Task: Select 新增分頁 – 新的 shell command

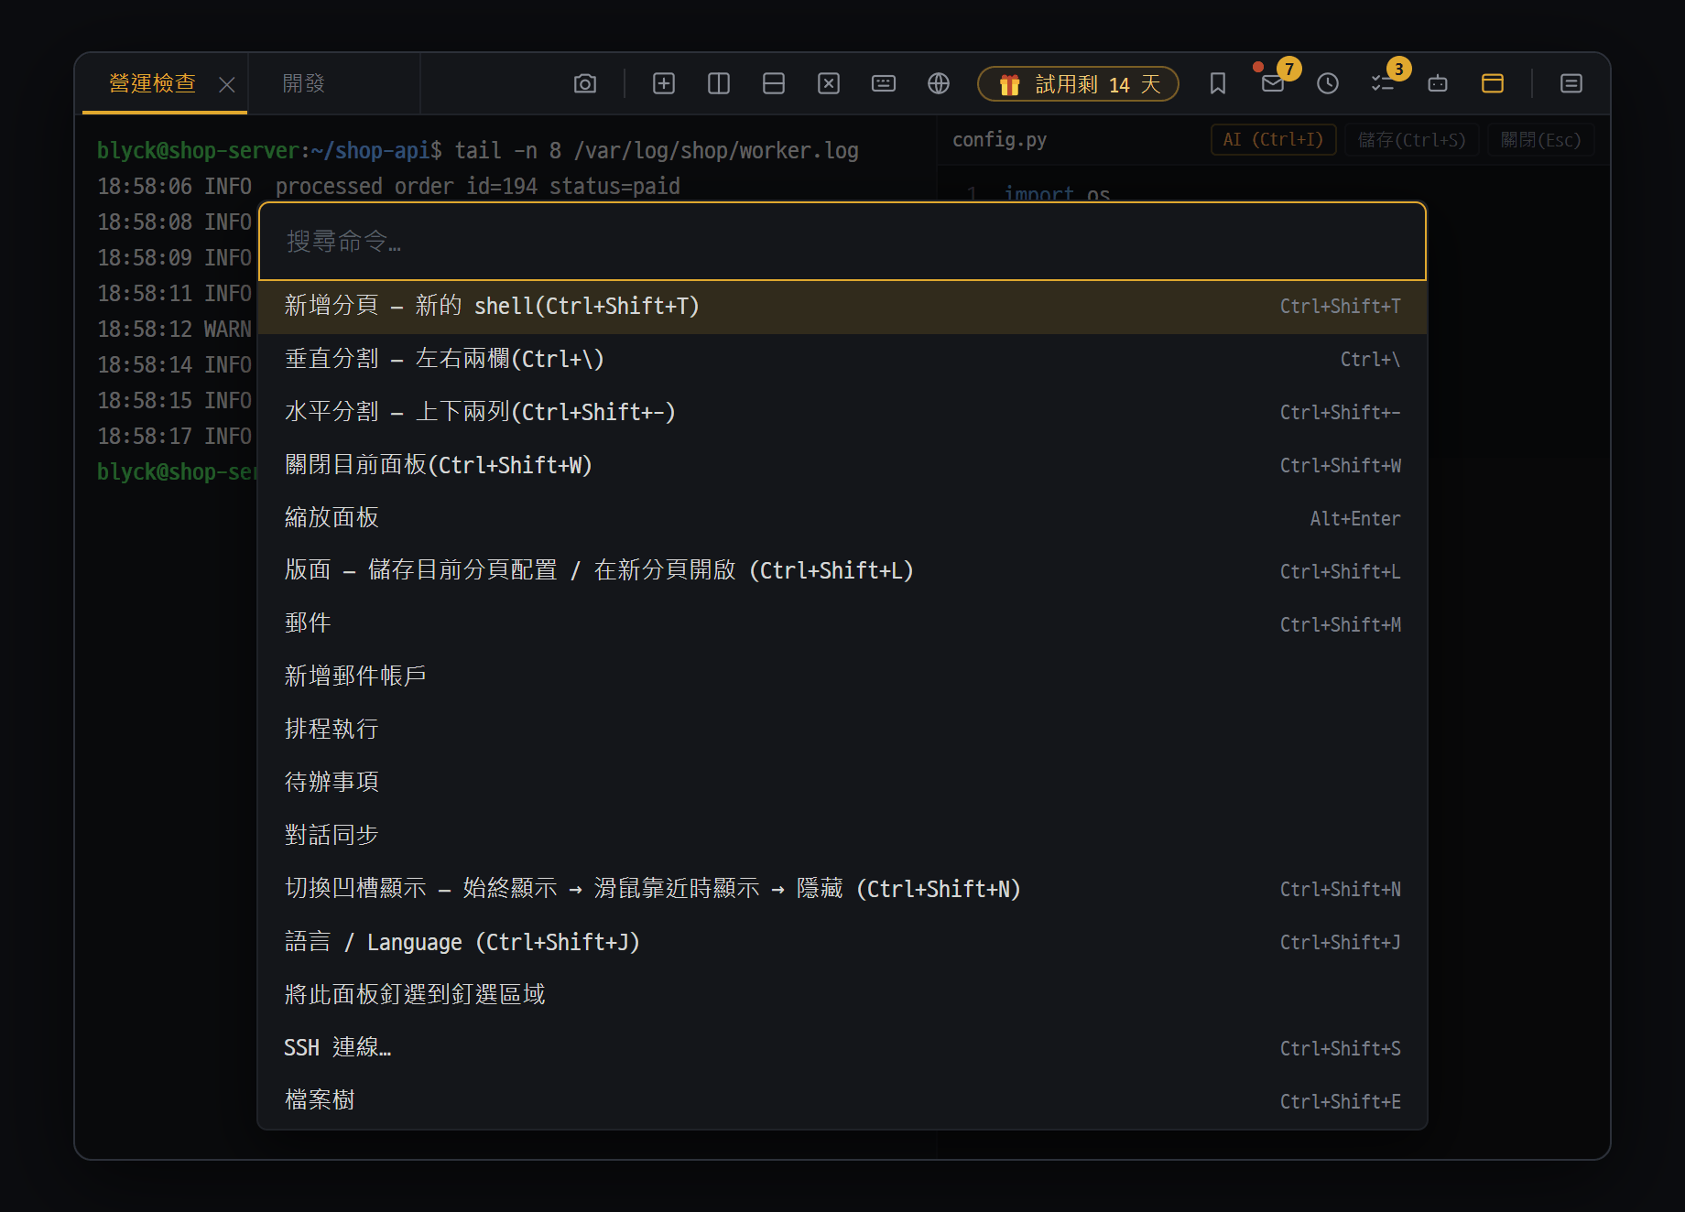Action: (842, 307)
